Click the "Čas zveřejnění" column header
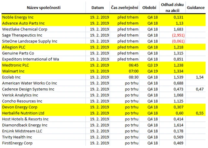Screen dimensions: 208x148 pyautogui.click(x=124, y=7)
